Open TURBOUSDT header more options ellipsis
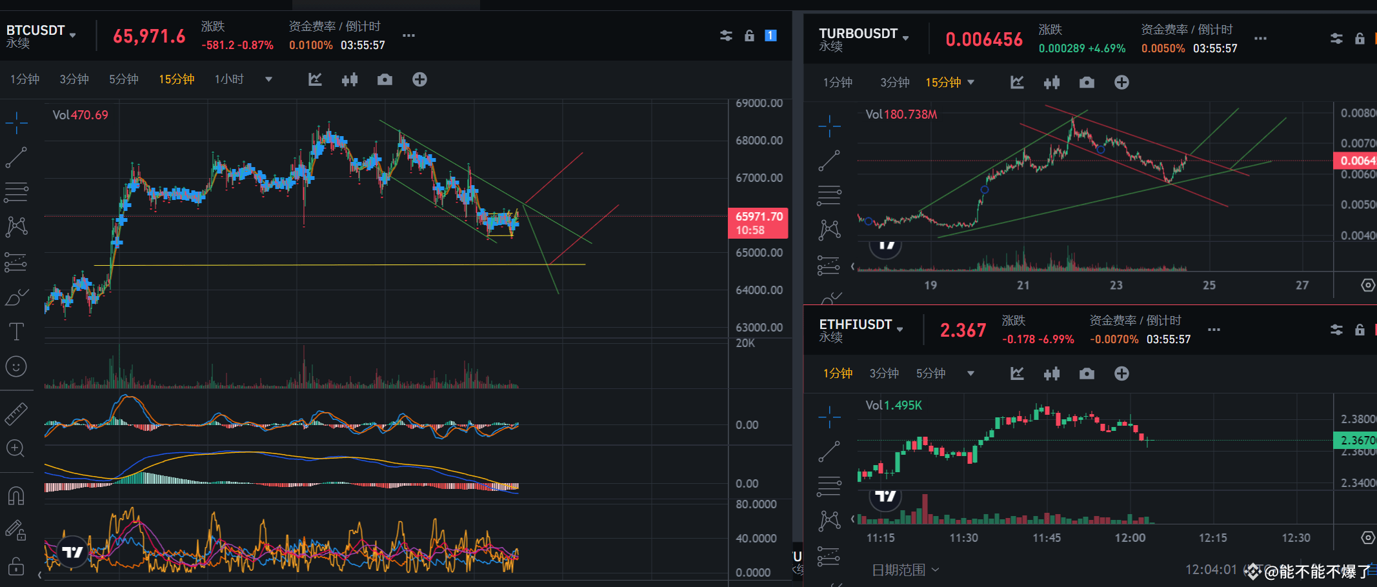 point(1260,39)
